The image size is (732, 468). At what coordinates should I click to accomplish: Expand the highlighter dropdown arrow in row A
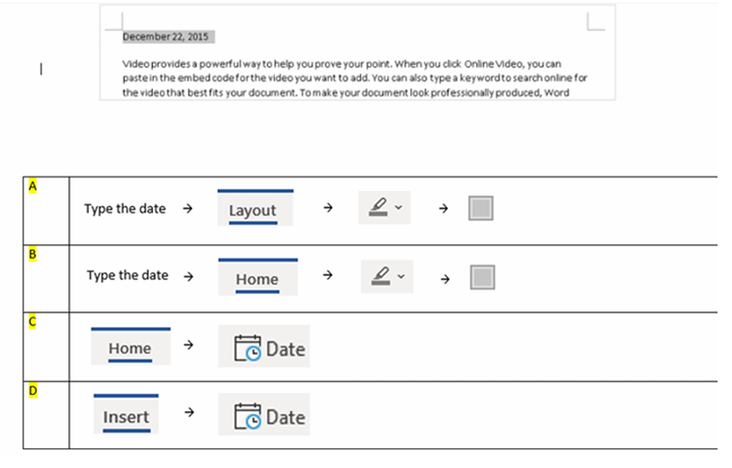point(397,208)
